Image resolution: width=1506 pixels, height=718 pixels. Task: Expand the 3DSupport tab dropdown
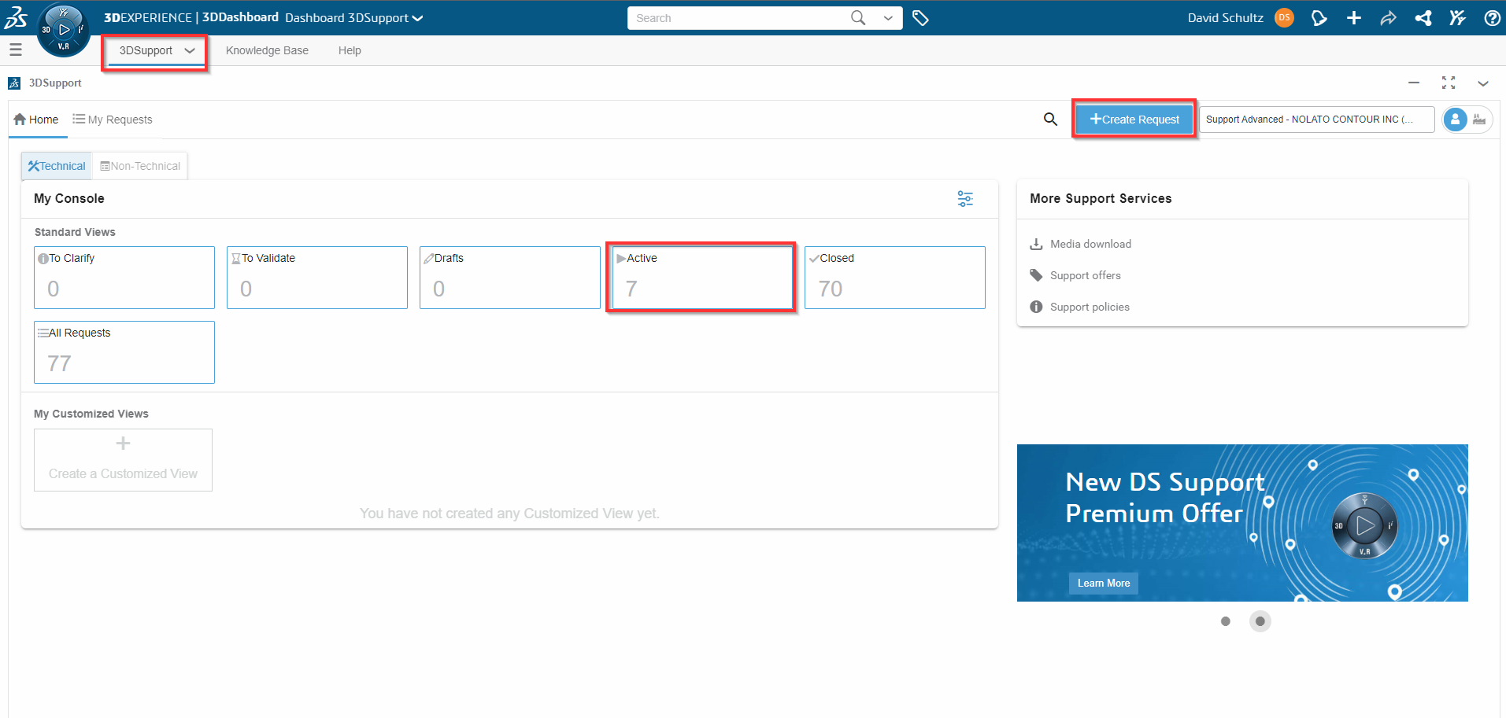(189, 50)
